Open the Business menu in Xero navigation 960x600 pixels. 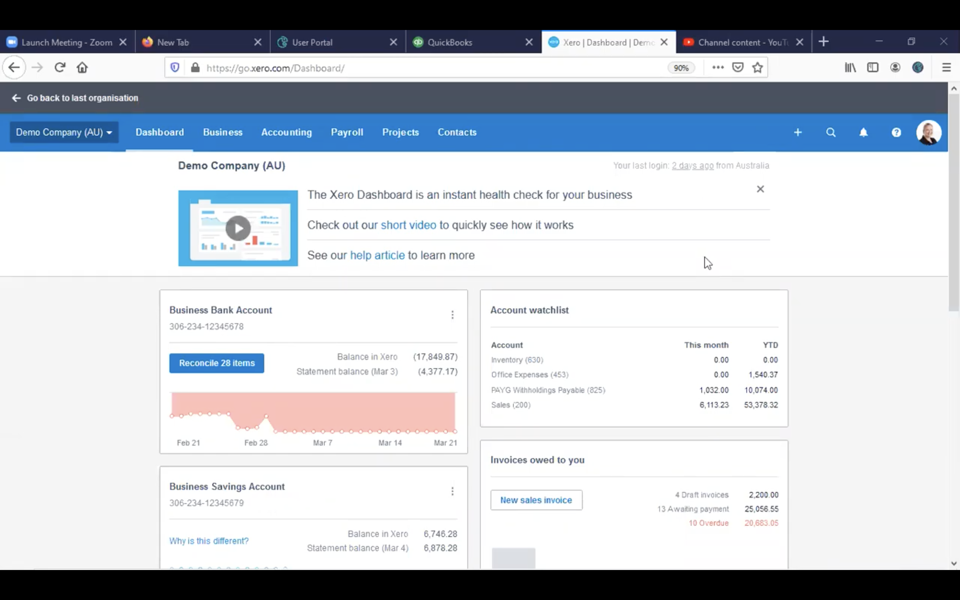223,132
